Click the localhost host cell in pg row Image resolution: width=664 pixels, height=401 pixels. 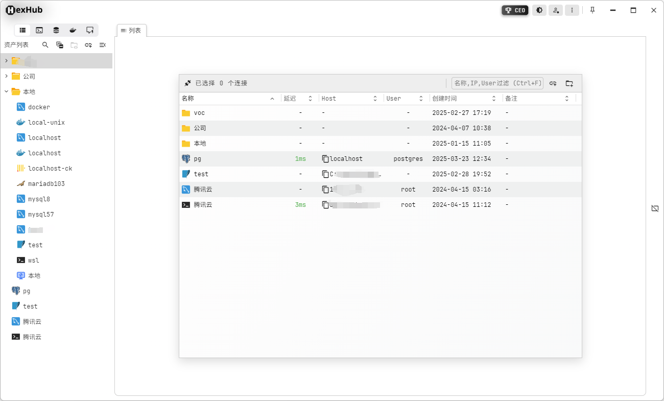pos(346,159)
